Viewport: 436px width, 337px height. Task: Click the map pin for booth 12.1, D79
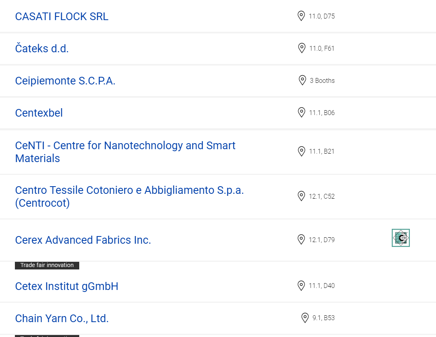click(301, 239)
